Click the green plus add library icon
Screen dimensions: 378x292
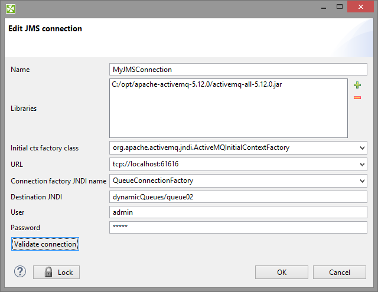(x=357, y=86)
